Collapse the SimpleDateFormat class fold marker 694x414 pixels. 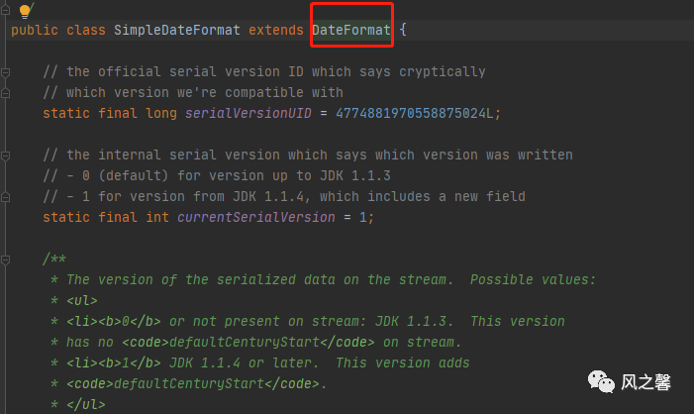click(x=5, y=10)
